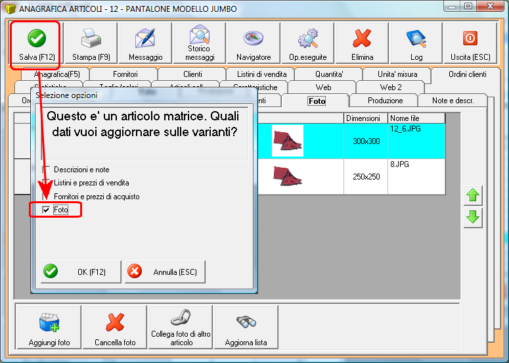Confirm dialog with OK (F12)
This screenshot has height=363, width=509.
tap(81, 272)
